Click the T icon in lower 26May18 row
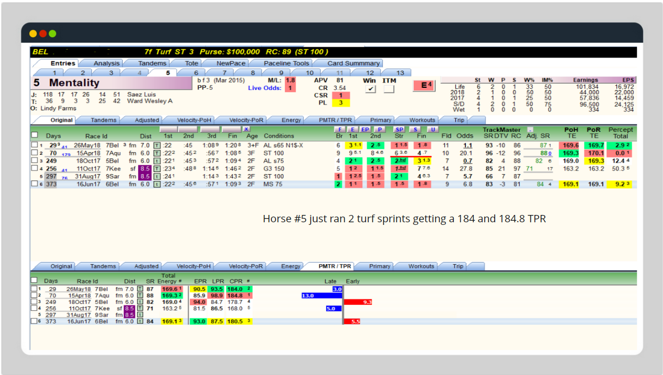 pyautogui.click(x=140, y=289)
